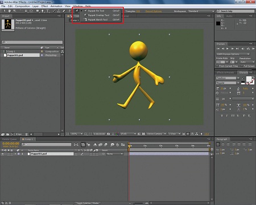
Task: Select the Zoom magnifier tool
Action: (x=14, y=11)
